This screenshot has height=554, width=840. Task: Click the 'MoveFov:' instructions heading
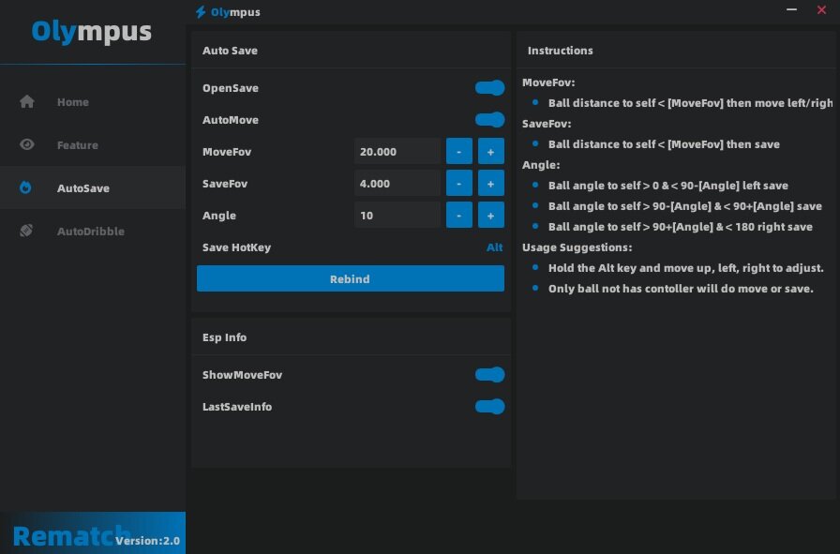[548, 82]
